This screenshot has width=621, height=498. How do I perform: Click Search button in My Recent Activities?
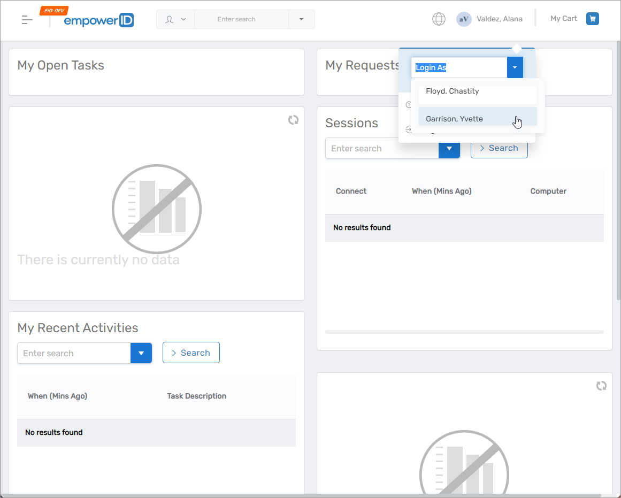[190, 353]
